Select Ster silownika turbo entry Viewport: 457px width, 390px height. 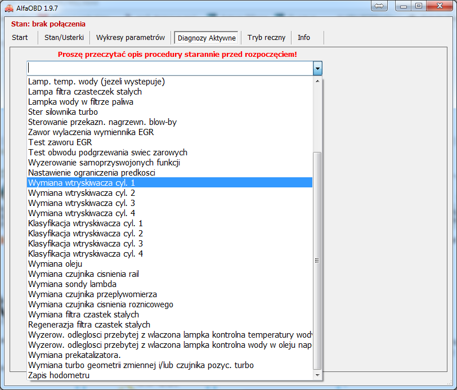pyautogui.click(x=62, y=112)
